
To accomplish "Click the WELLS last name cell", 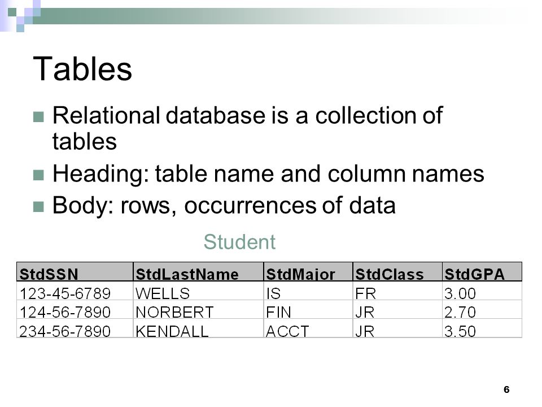I will tap(198, 291).
